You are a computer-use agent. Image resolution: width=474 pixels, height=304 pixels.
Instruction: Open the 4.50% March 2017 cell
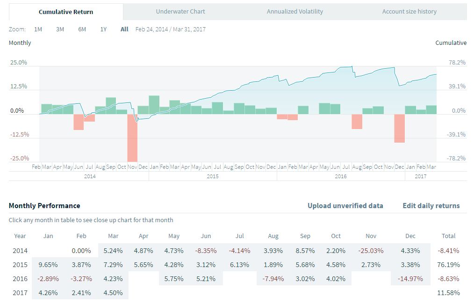tap(113, 293)
